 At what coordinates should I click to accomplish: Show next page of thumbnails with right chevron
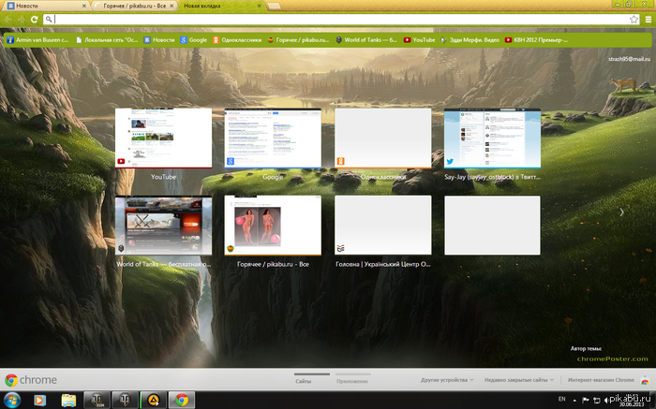click(621, 212)
